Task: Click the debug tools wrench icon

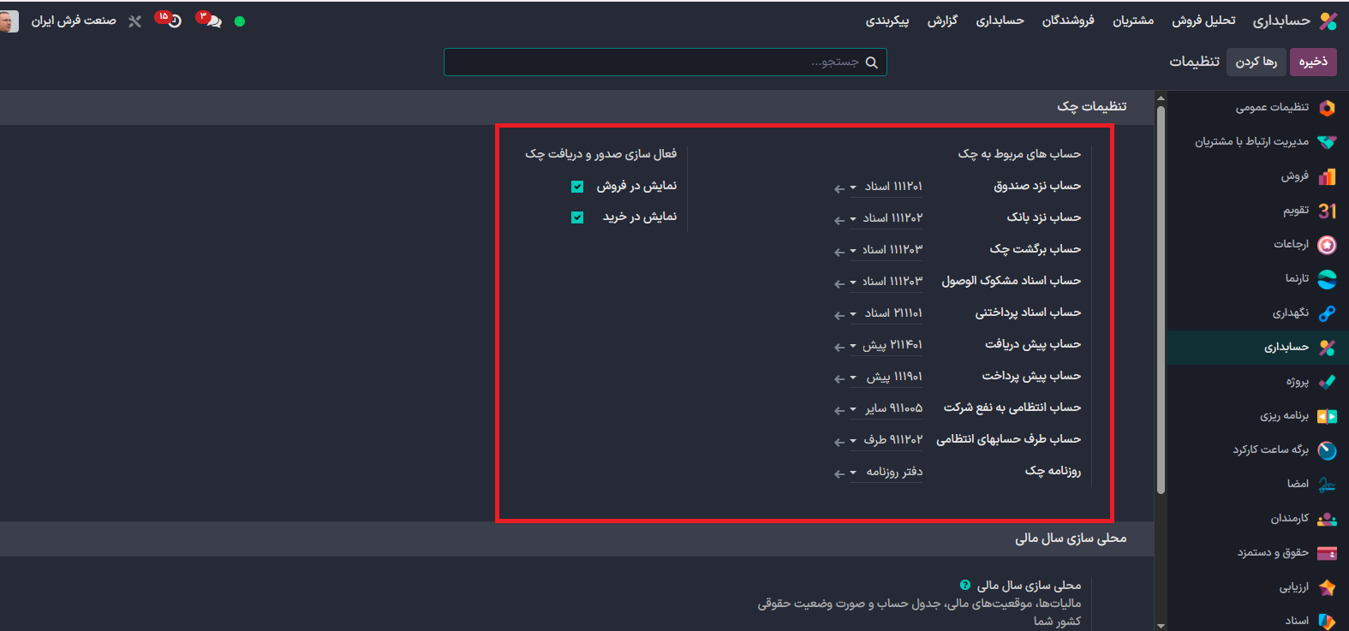Action: click(x=134, y=21)
